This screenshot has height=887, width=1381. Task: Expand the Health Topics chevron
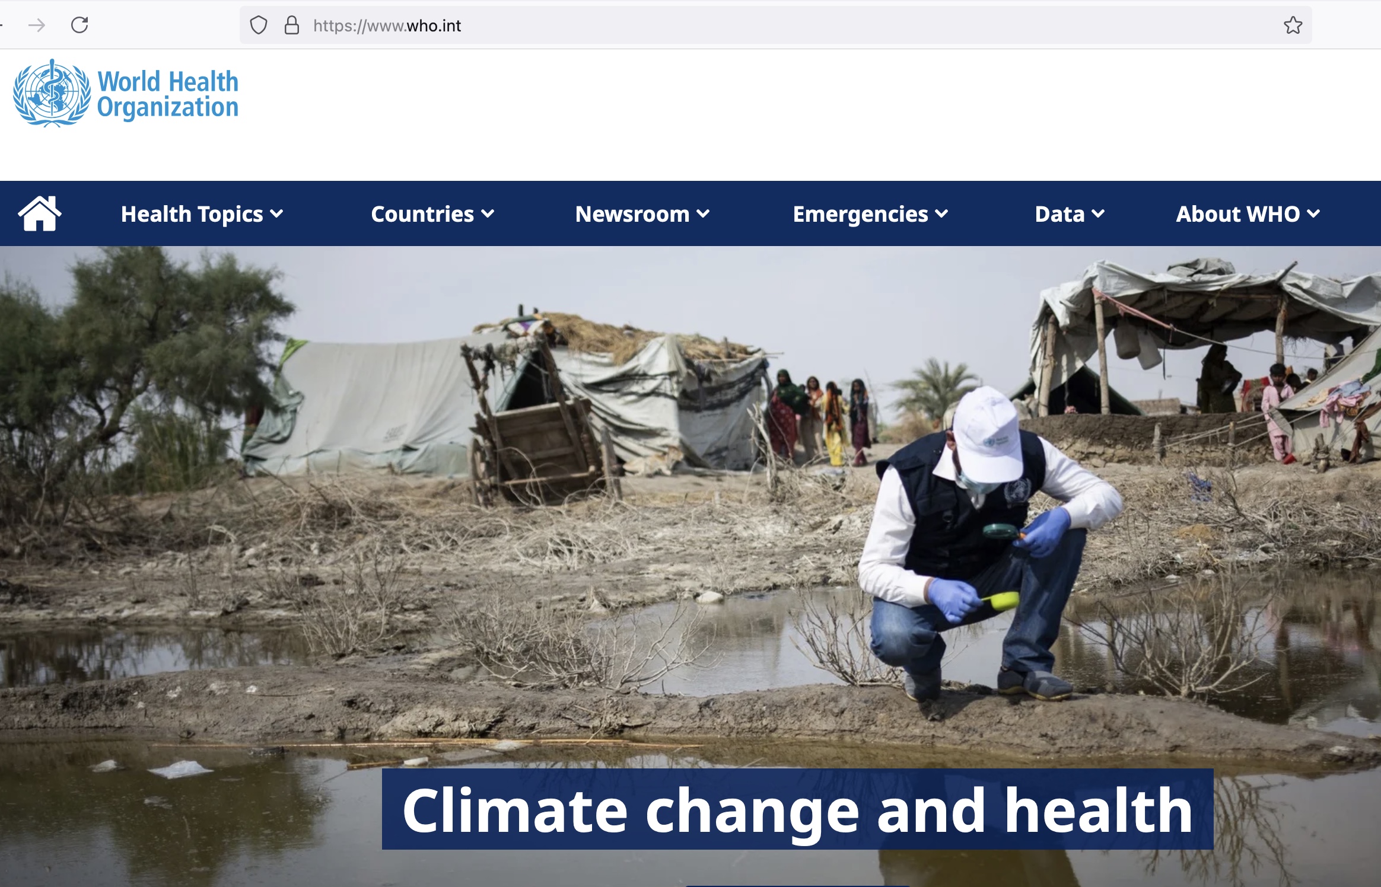click(x=276, y=213)
